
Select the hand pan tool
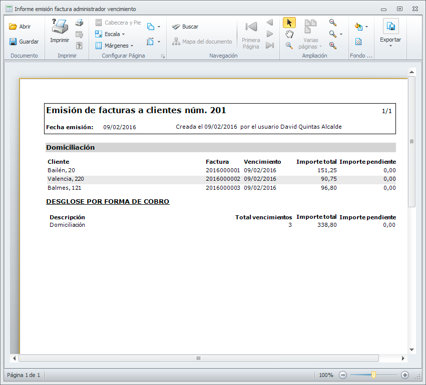tap(289, 34)
